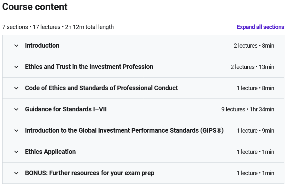Click the '2 lectures • 13min' label

252,67
